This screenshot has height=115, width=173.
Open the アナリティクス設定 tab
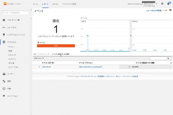coord(69,4)
